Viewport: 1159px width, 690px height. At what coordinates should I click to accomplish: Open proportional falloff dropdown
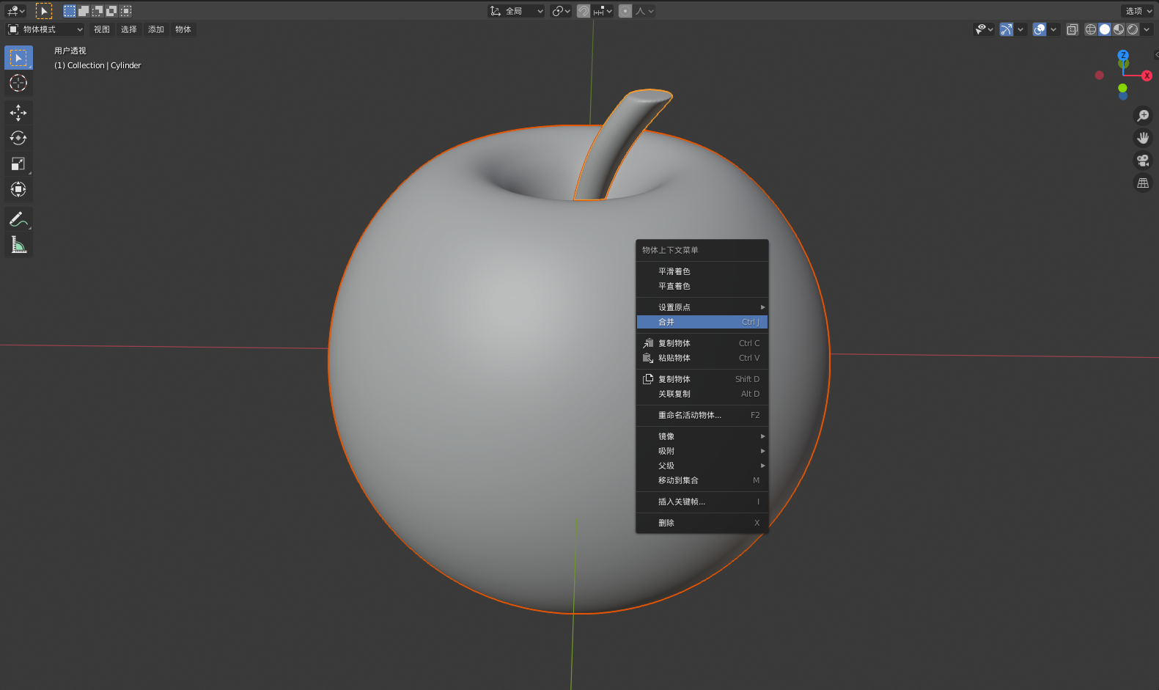[x=644, y=11]
